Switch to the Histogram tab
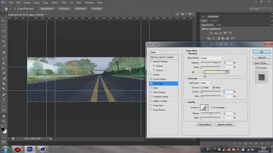Image resolution: width=273 pixels, height=153 pixels. 213,17
